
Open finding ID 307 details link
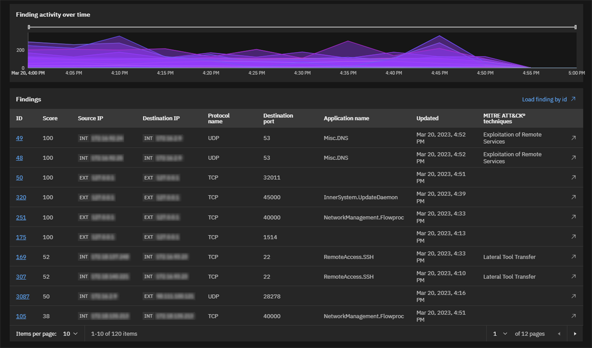[21, 276]
